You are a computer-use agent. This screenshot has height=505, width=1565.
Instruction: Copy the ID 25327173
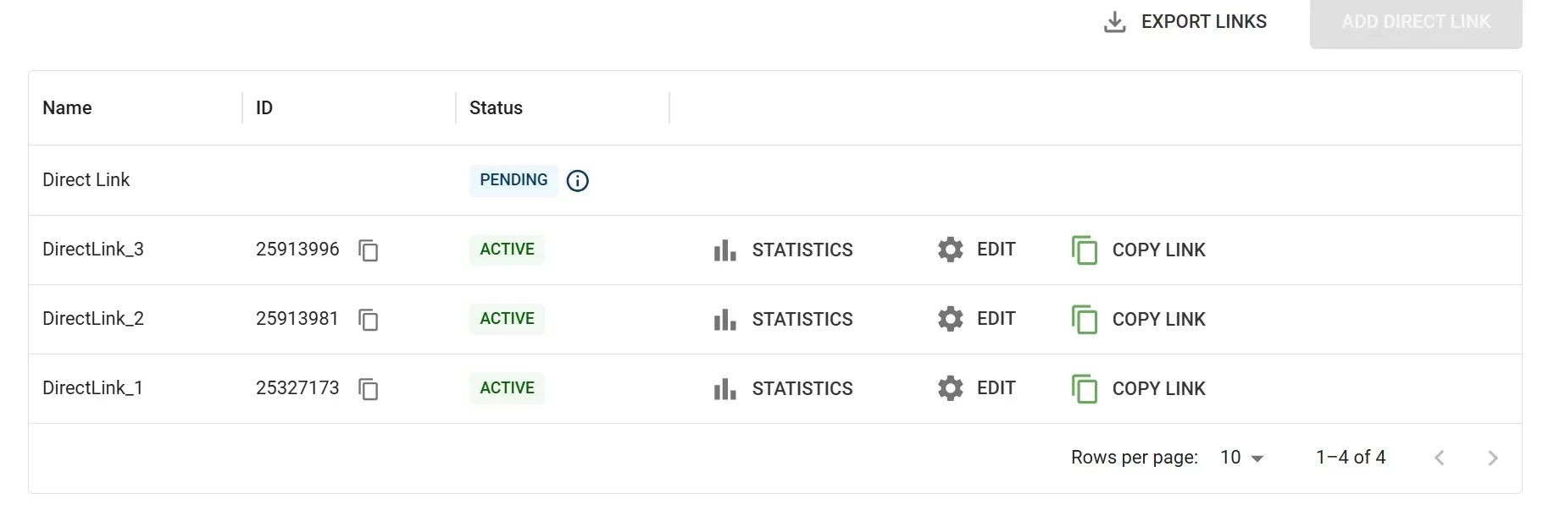pos(368,389)
